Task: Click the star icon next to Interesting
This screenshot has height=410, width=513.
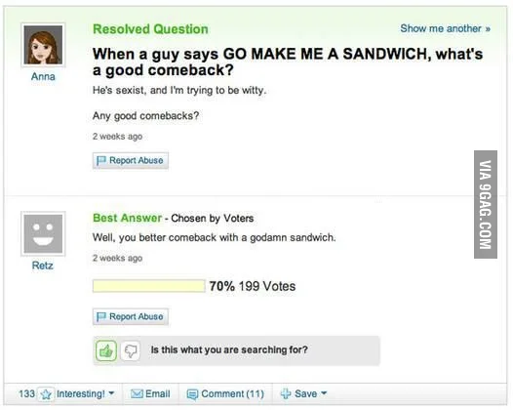Action: click(x=46, y=394)
